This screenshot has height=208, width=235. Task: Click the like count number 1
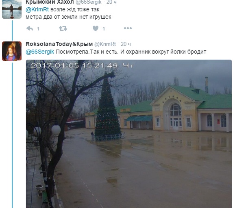pos(104,28)
